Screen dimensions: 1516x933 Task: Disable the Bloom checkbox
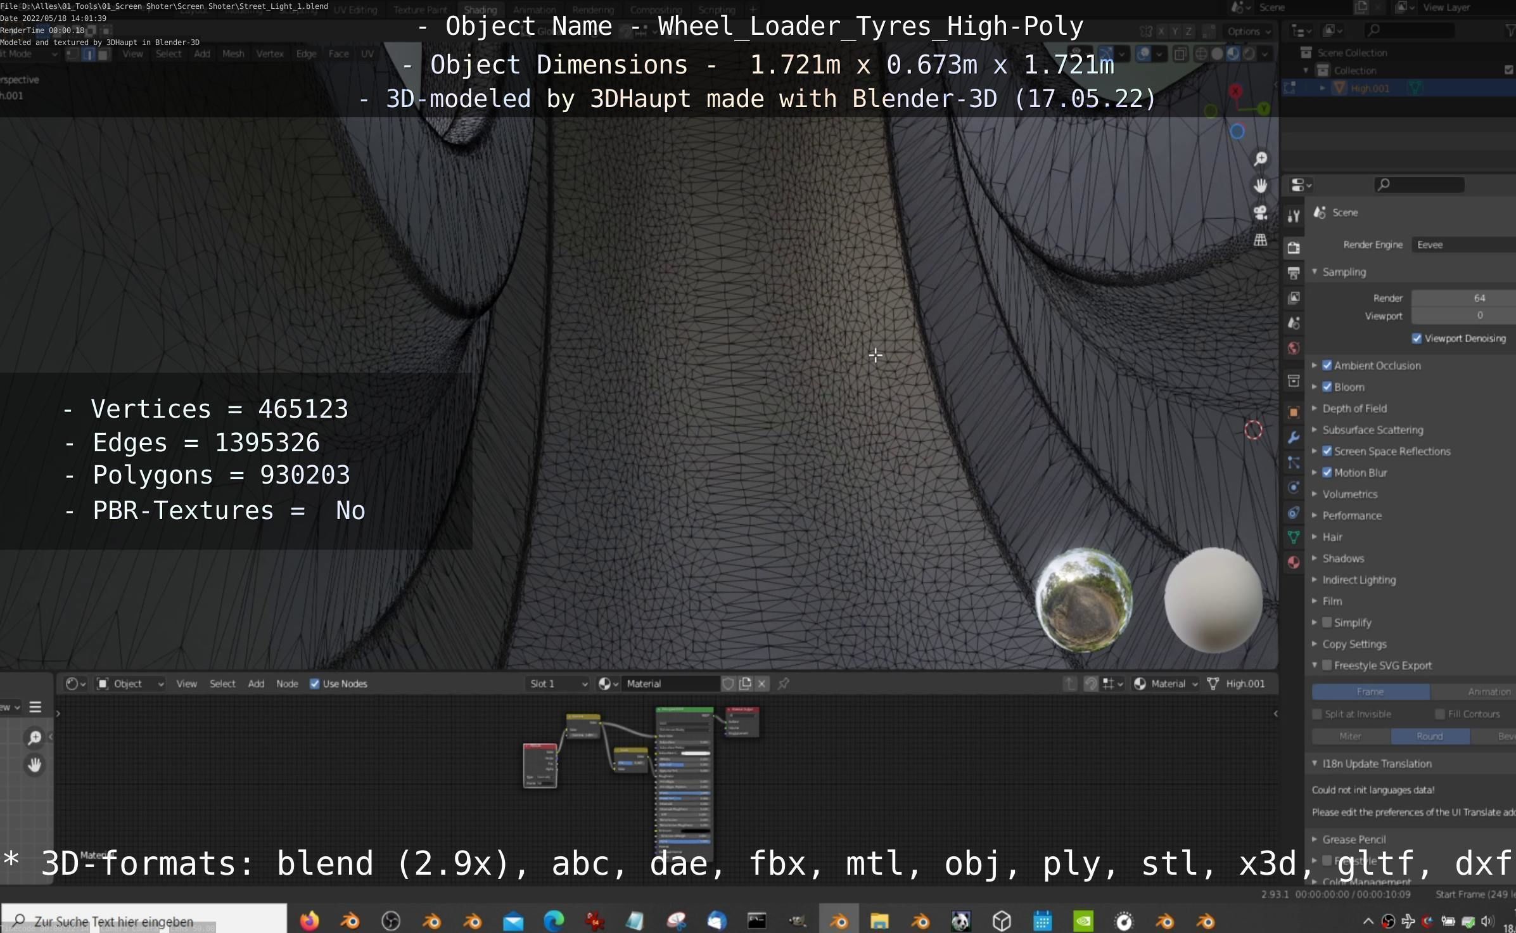coord(1327,387)
